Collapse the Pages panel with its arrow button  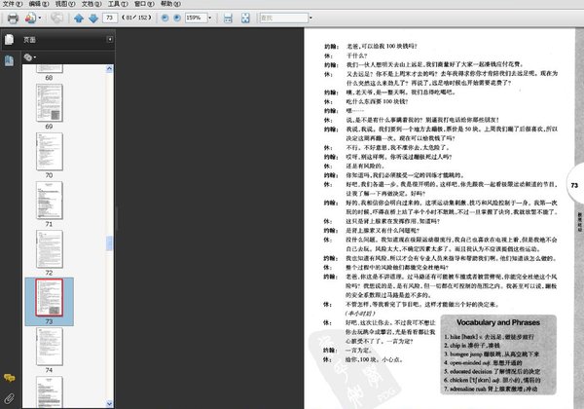click(110, 40)
